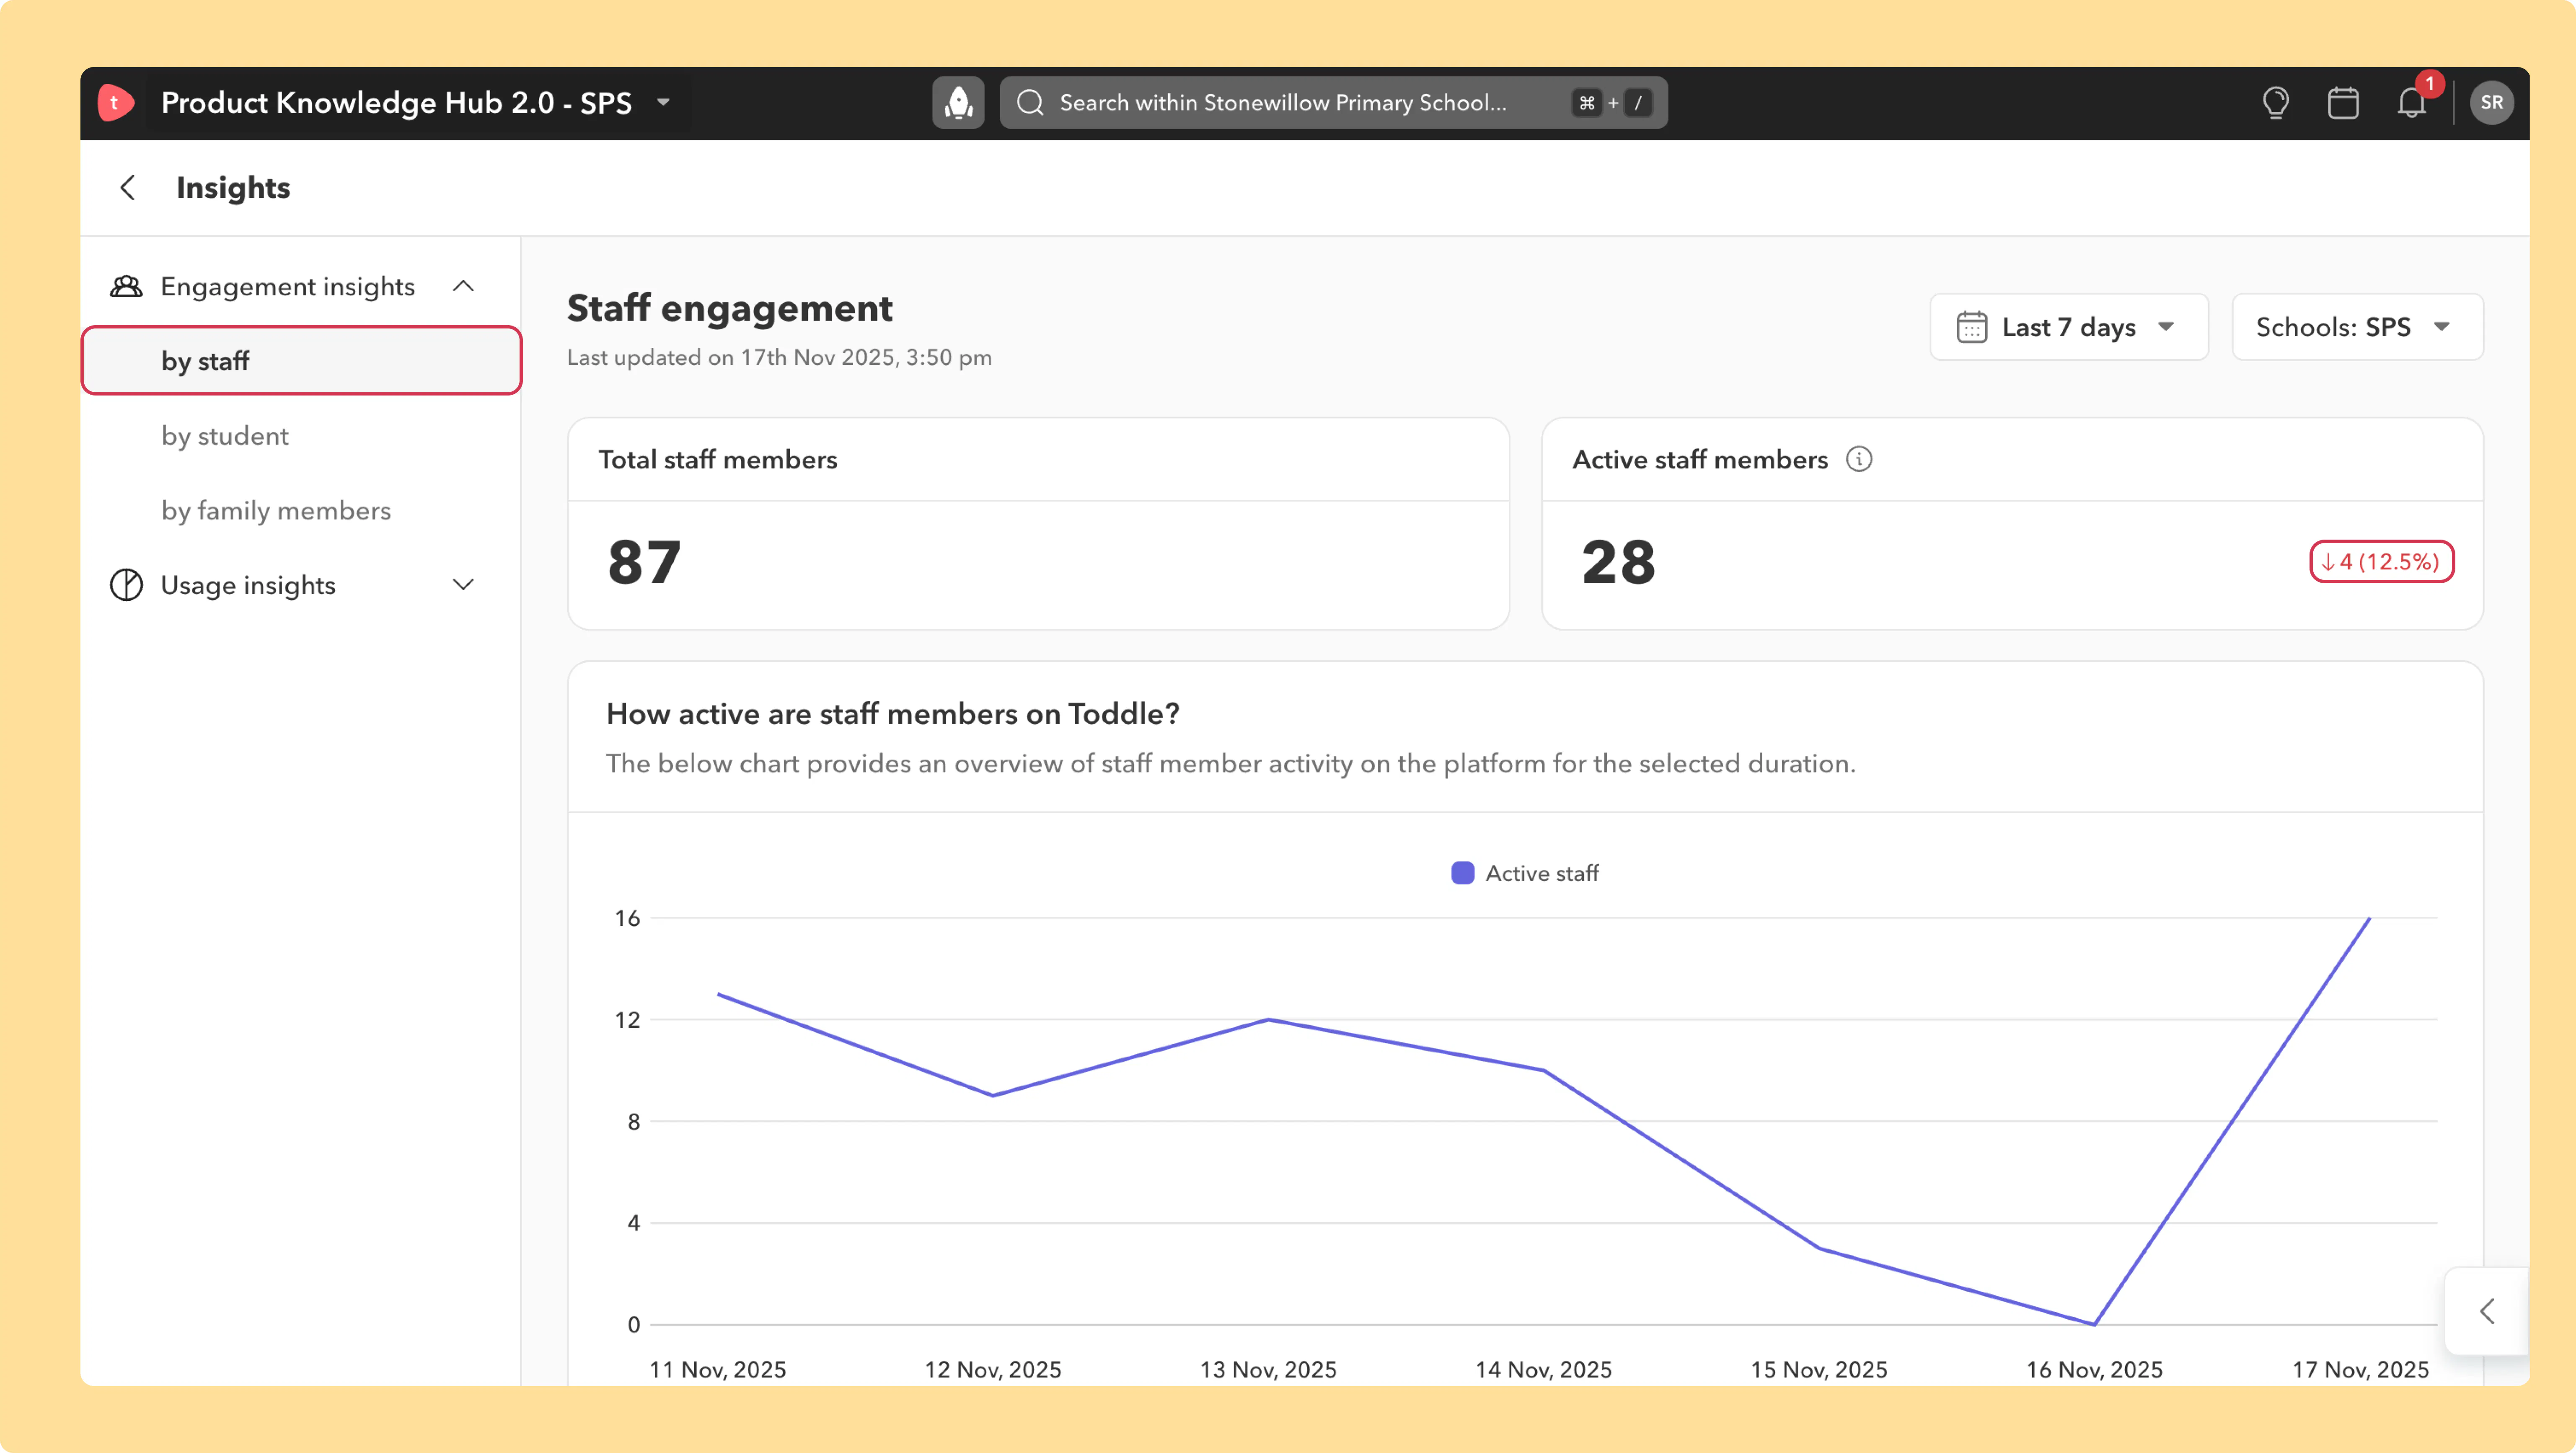Screen dimensions: 2576x1453
Task: Show info about Active staff members
Action: (x=1859, y=459)
